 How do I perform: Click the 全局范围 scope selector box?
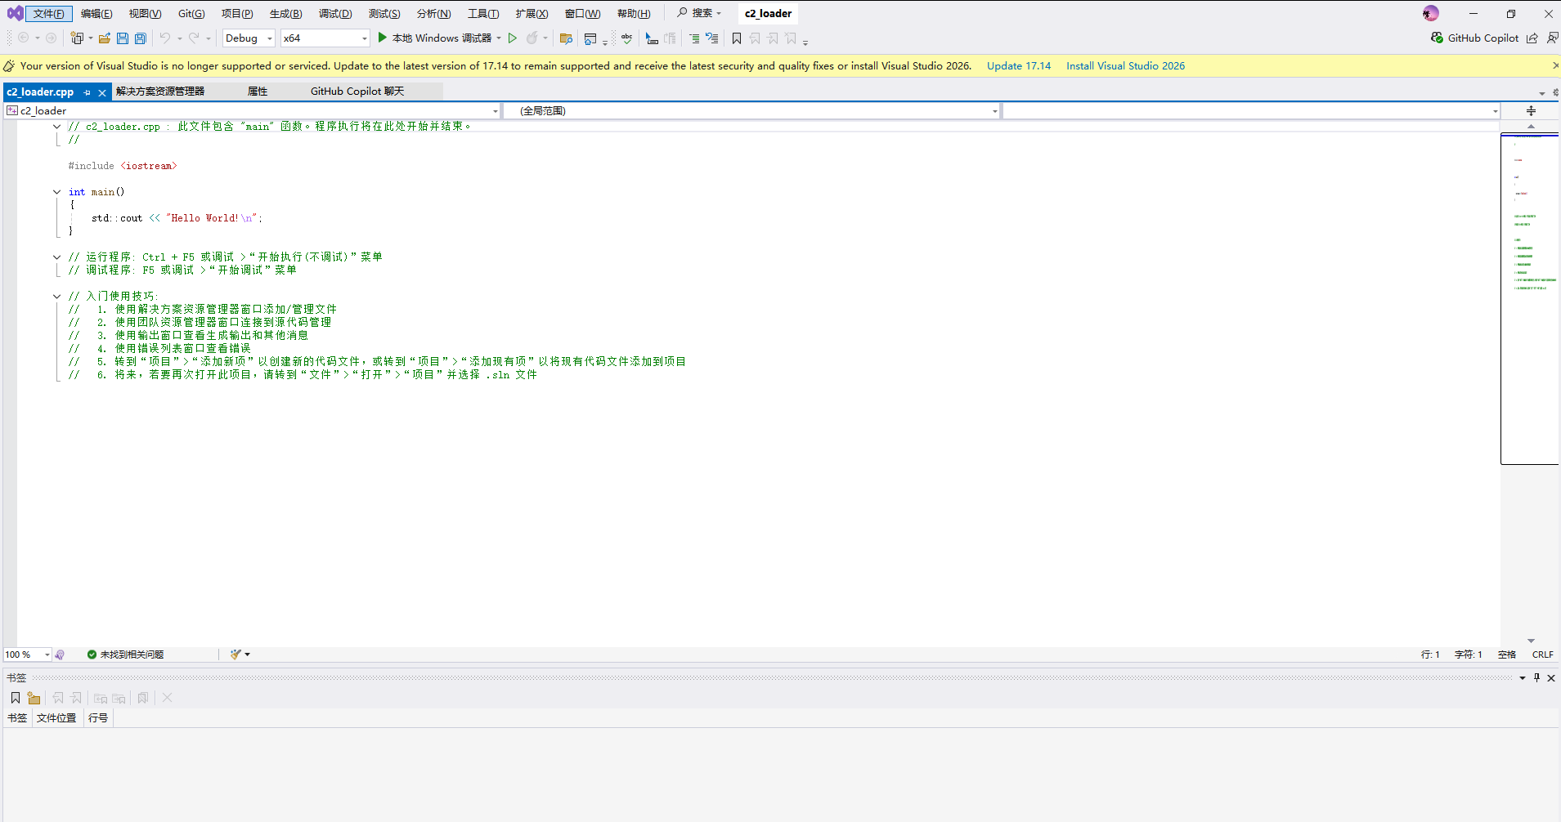(751, 111)
